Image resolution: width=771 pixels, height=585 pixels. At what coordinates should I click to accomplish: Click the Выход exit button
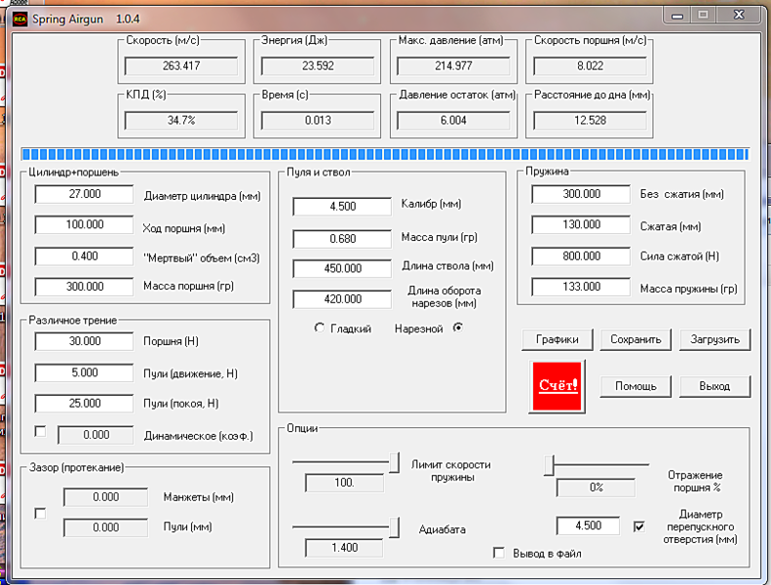tap(714, 386)
